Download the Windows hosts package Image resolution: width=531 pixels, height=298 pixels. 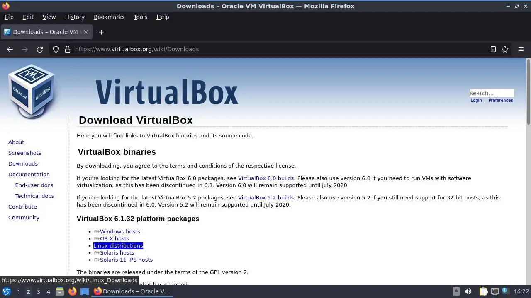[120, 231]
